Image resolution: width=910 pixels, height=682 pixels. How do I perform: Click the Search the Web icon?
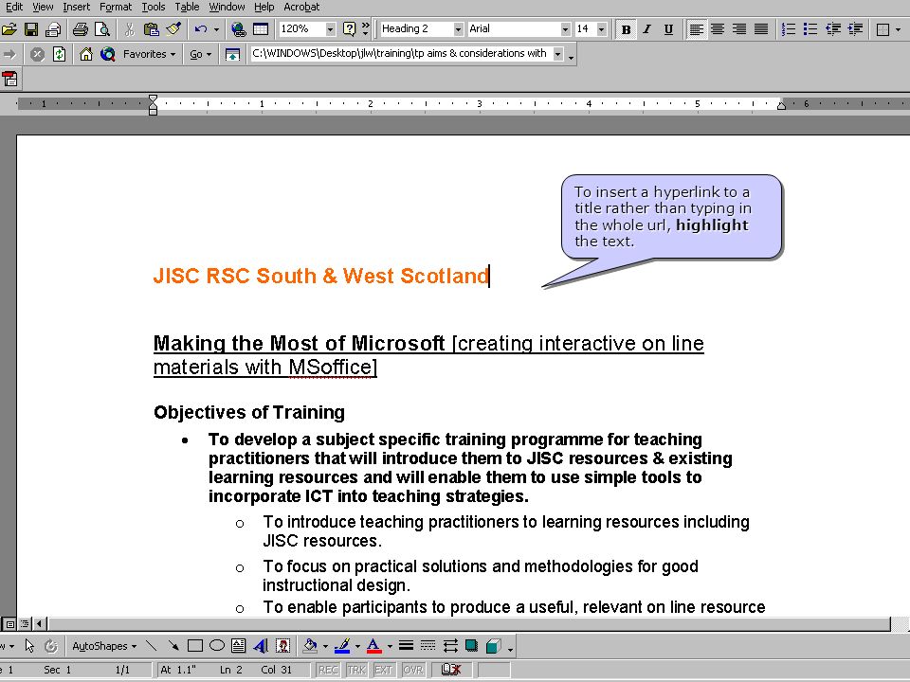tap(107, 55)
